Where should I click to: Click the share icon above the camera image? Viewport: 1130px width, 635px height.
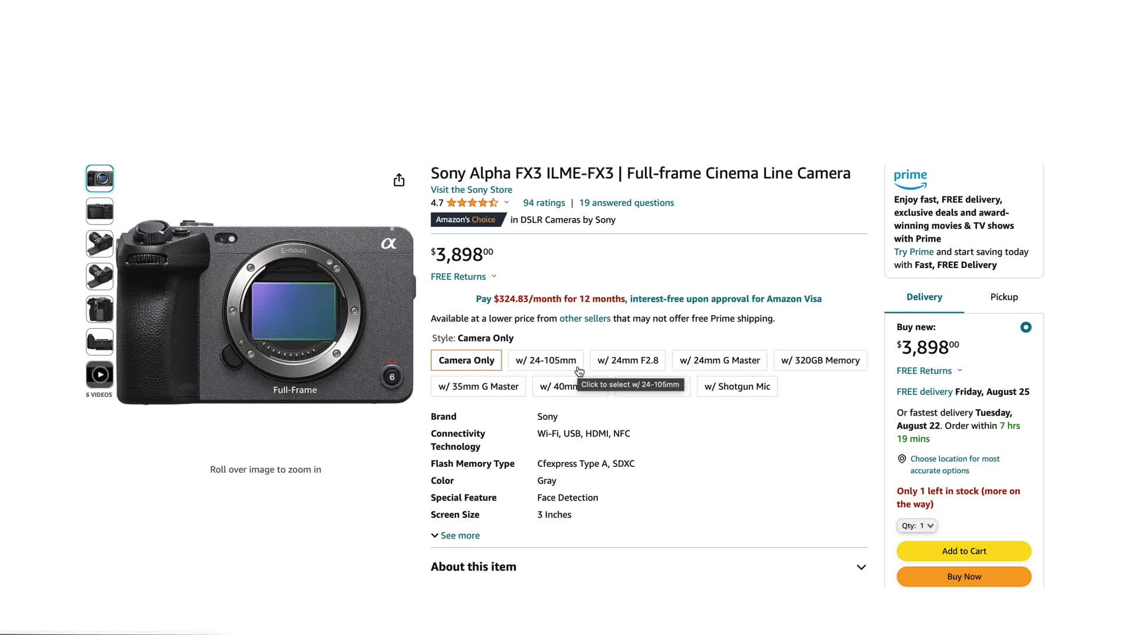pos(399,180)
